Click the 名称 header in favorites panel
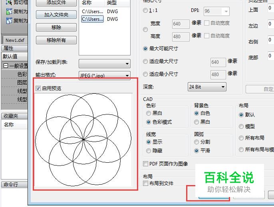Screen dimensions: 274x207 14,125
